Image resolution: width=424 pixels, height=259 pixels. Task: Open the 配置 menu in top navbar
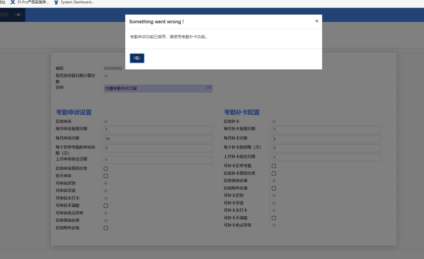point(4,15)
